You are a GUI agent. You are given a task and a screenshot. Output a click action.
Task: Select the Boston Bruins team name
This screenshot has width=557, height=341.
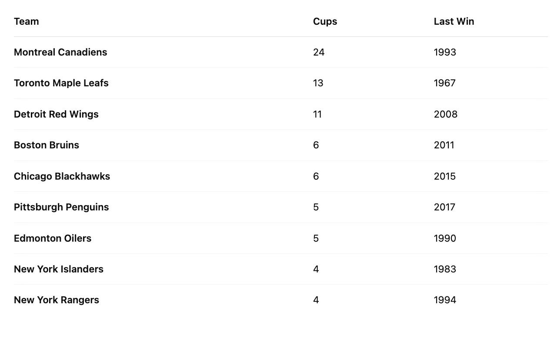tap(47, 145)
